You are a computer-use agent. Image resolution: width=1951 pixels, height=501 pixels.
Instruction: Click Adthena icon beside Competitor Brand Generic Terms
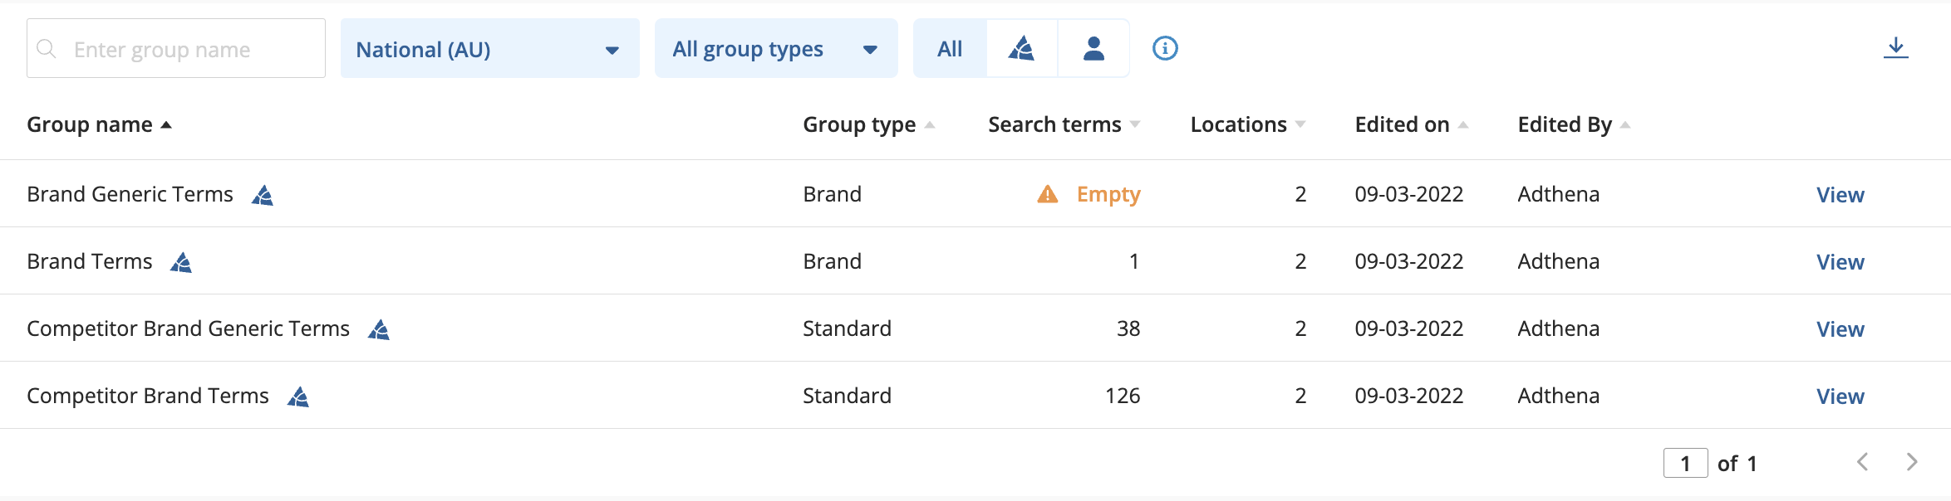point(379,329)
